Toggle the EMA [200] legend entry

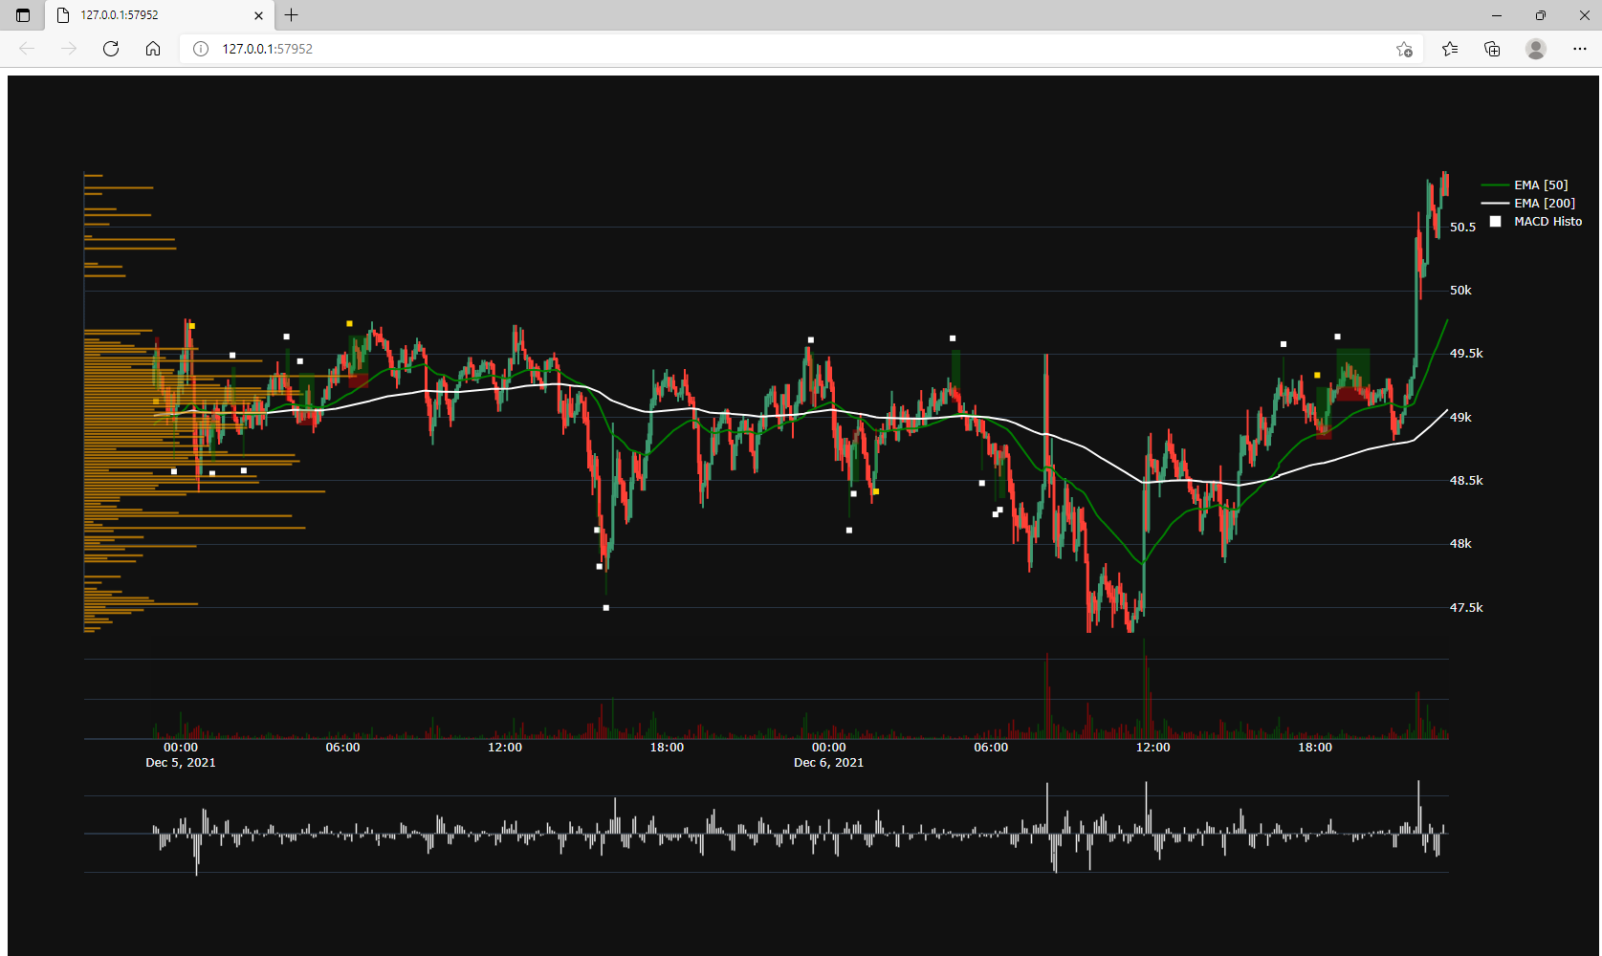[1544, 204]
